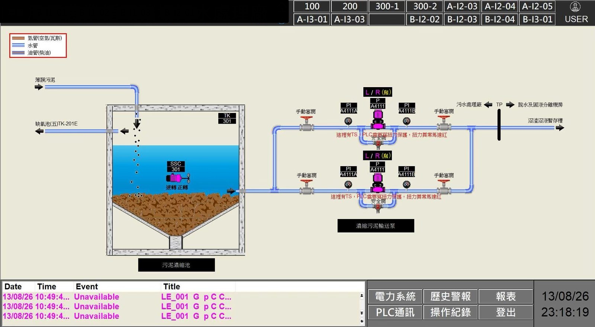
Task: Click upper-line manual plug valve before the pump
Action: pyautogui.click(x=306, y=124)
